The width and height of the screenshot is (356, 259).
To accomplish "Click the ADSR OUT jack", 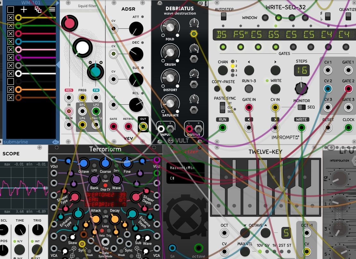I will (x=143, y=126).
